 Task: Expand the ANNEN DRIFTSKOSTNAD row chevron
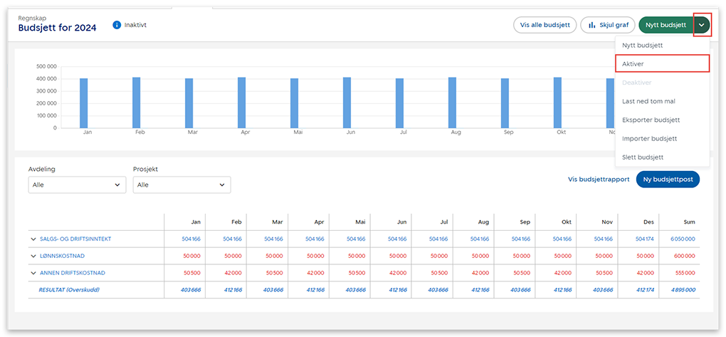[33, 273]
